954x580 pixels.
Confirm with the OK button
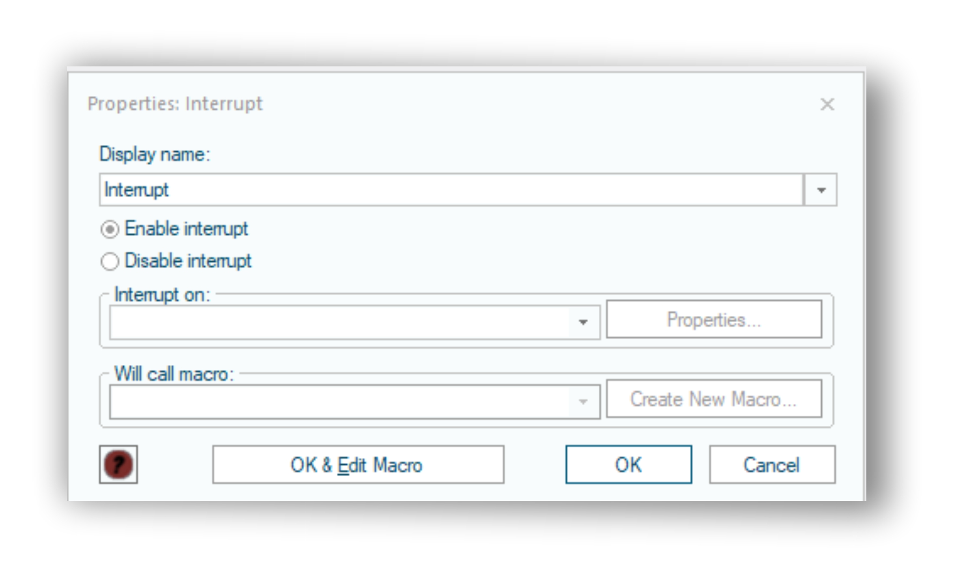pyautogui.click(x=629, y=465)
